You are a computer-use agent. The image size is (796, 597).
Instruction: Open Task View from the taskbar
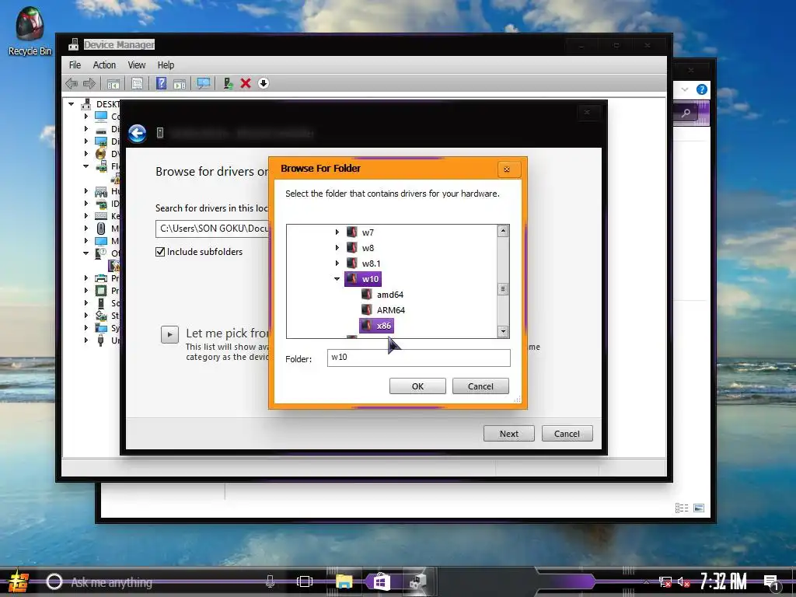[x=305, y=581]
